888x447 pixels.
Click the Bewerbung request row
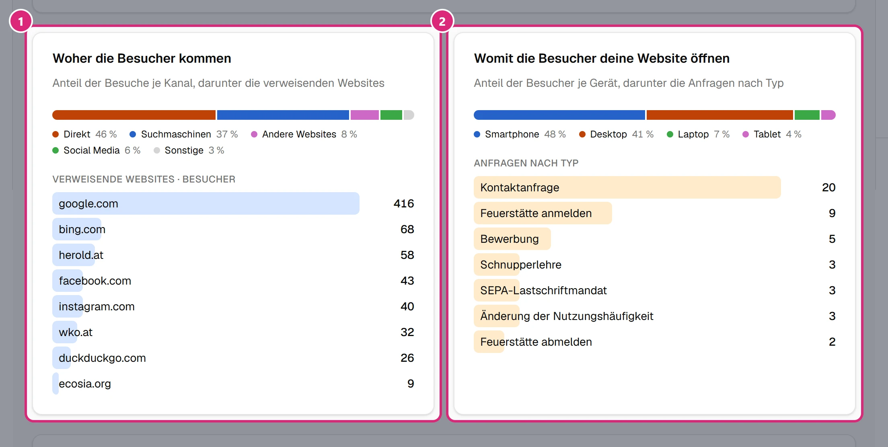pos(655,239)
